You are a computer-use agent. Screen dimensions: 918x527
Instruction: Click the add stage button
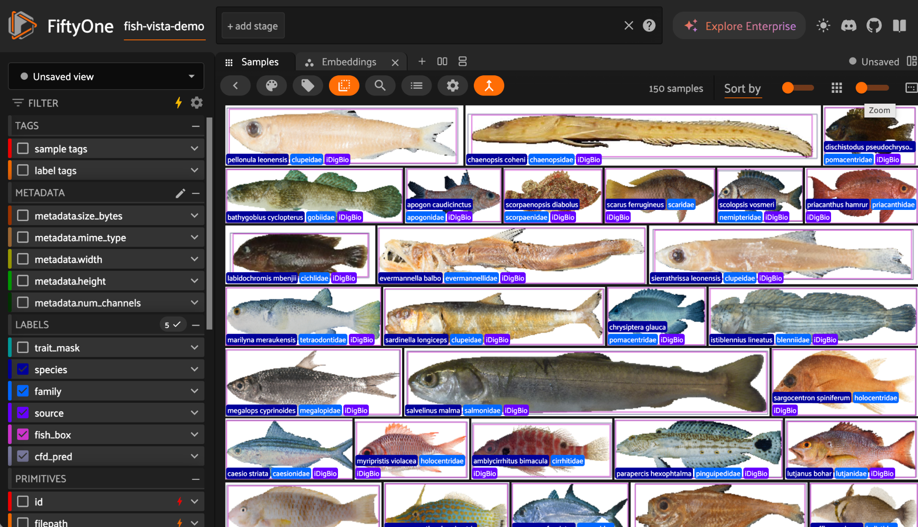click(253, 26)
